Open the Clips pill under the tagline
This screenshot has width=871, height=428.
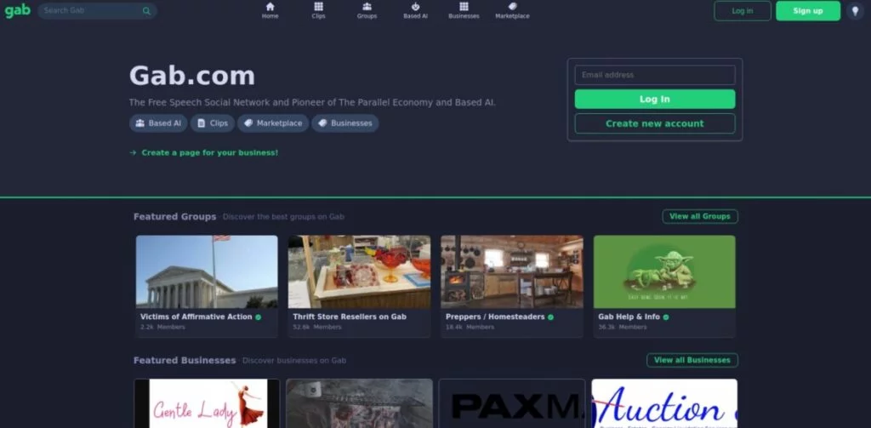[213, 123]
